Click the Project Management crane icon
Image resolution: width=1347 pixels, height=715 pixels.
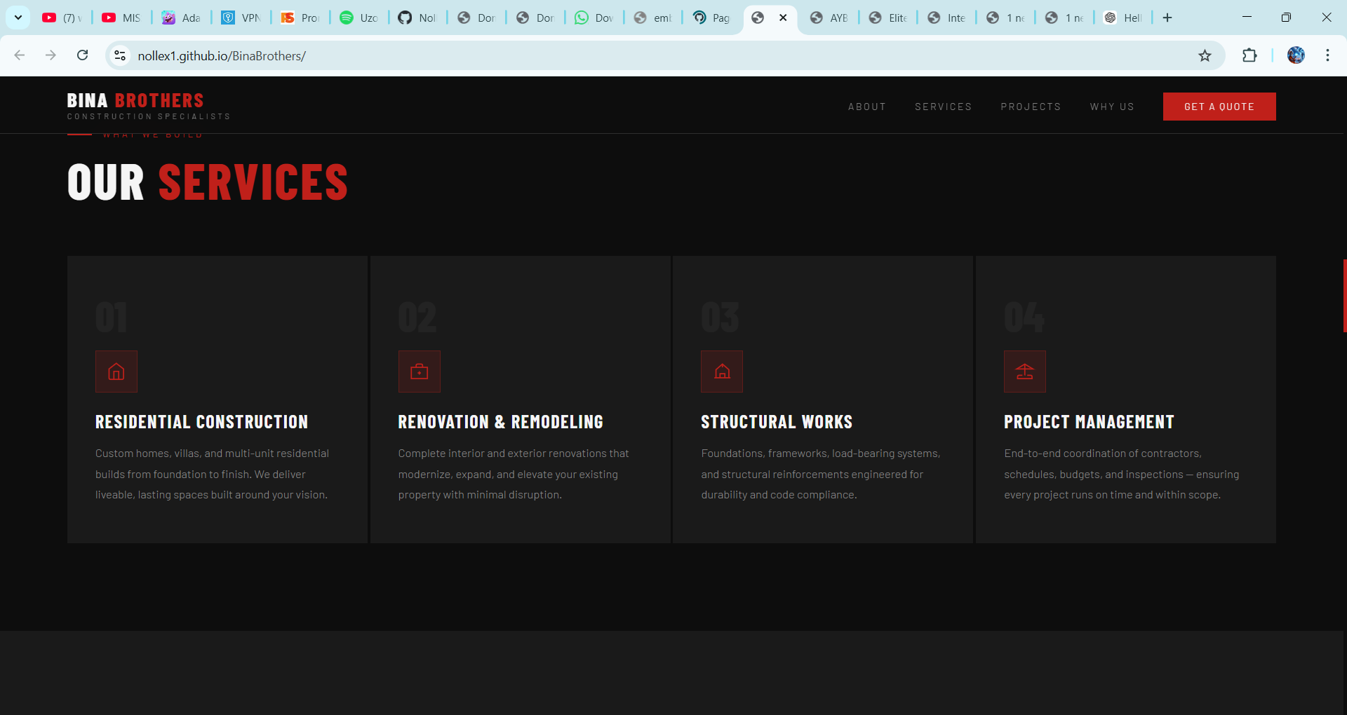(1024, 372)
